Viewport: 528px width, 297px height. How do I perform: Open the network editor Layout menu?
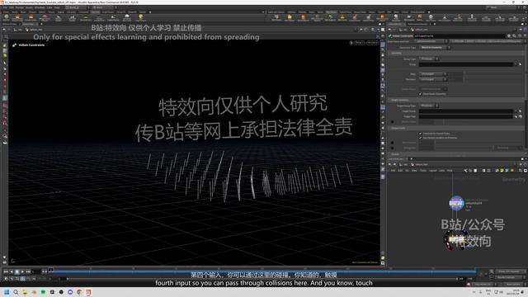point(432,171)
